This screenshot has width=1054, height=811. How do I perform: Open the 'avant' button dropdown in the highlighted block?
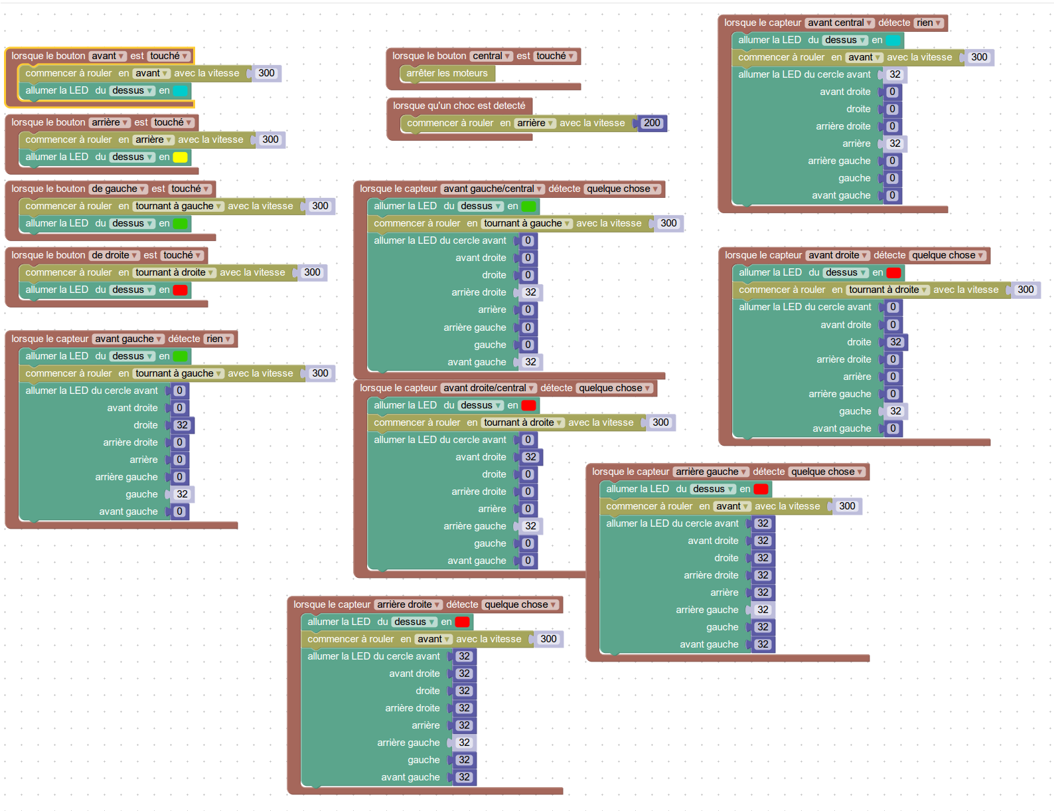pos(108,56)
